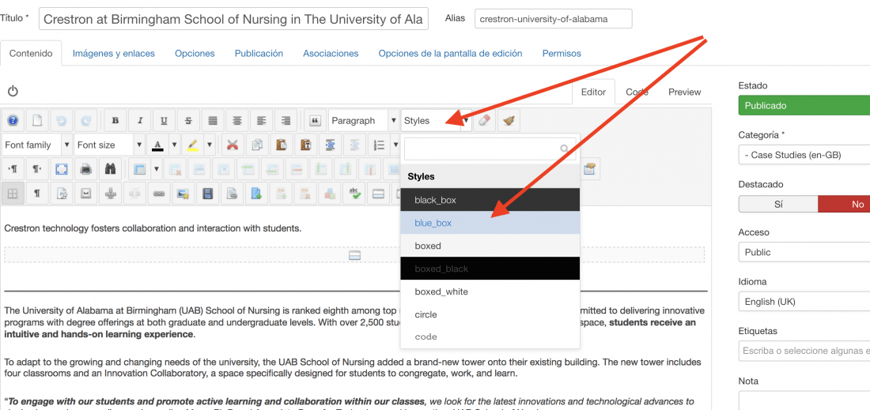Select the blue_box style
Image resolution: width=870 pixels, height=410 pixels.
490,223
